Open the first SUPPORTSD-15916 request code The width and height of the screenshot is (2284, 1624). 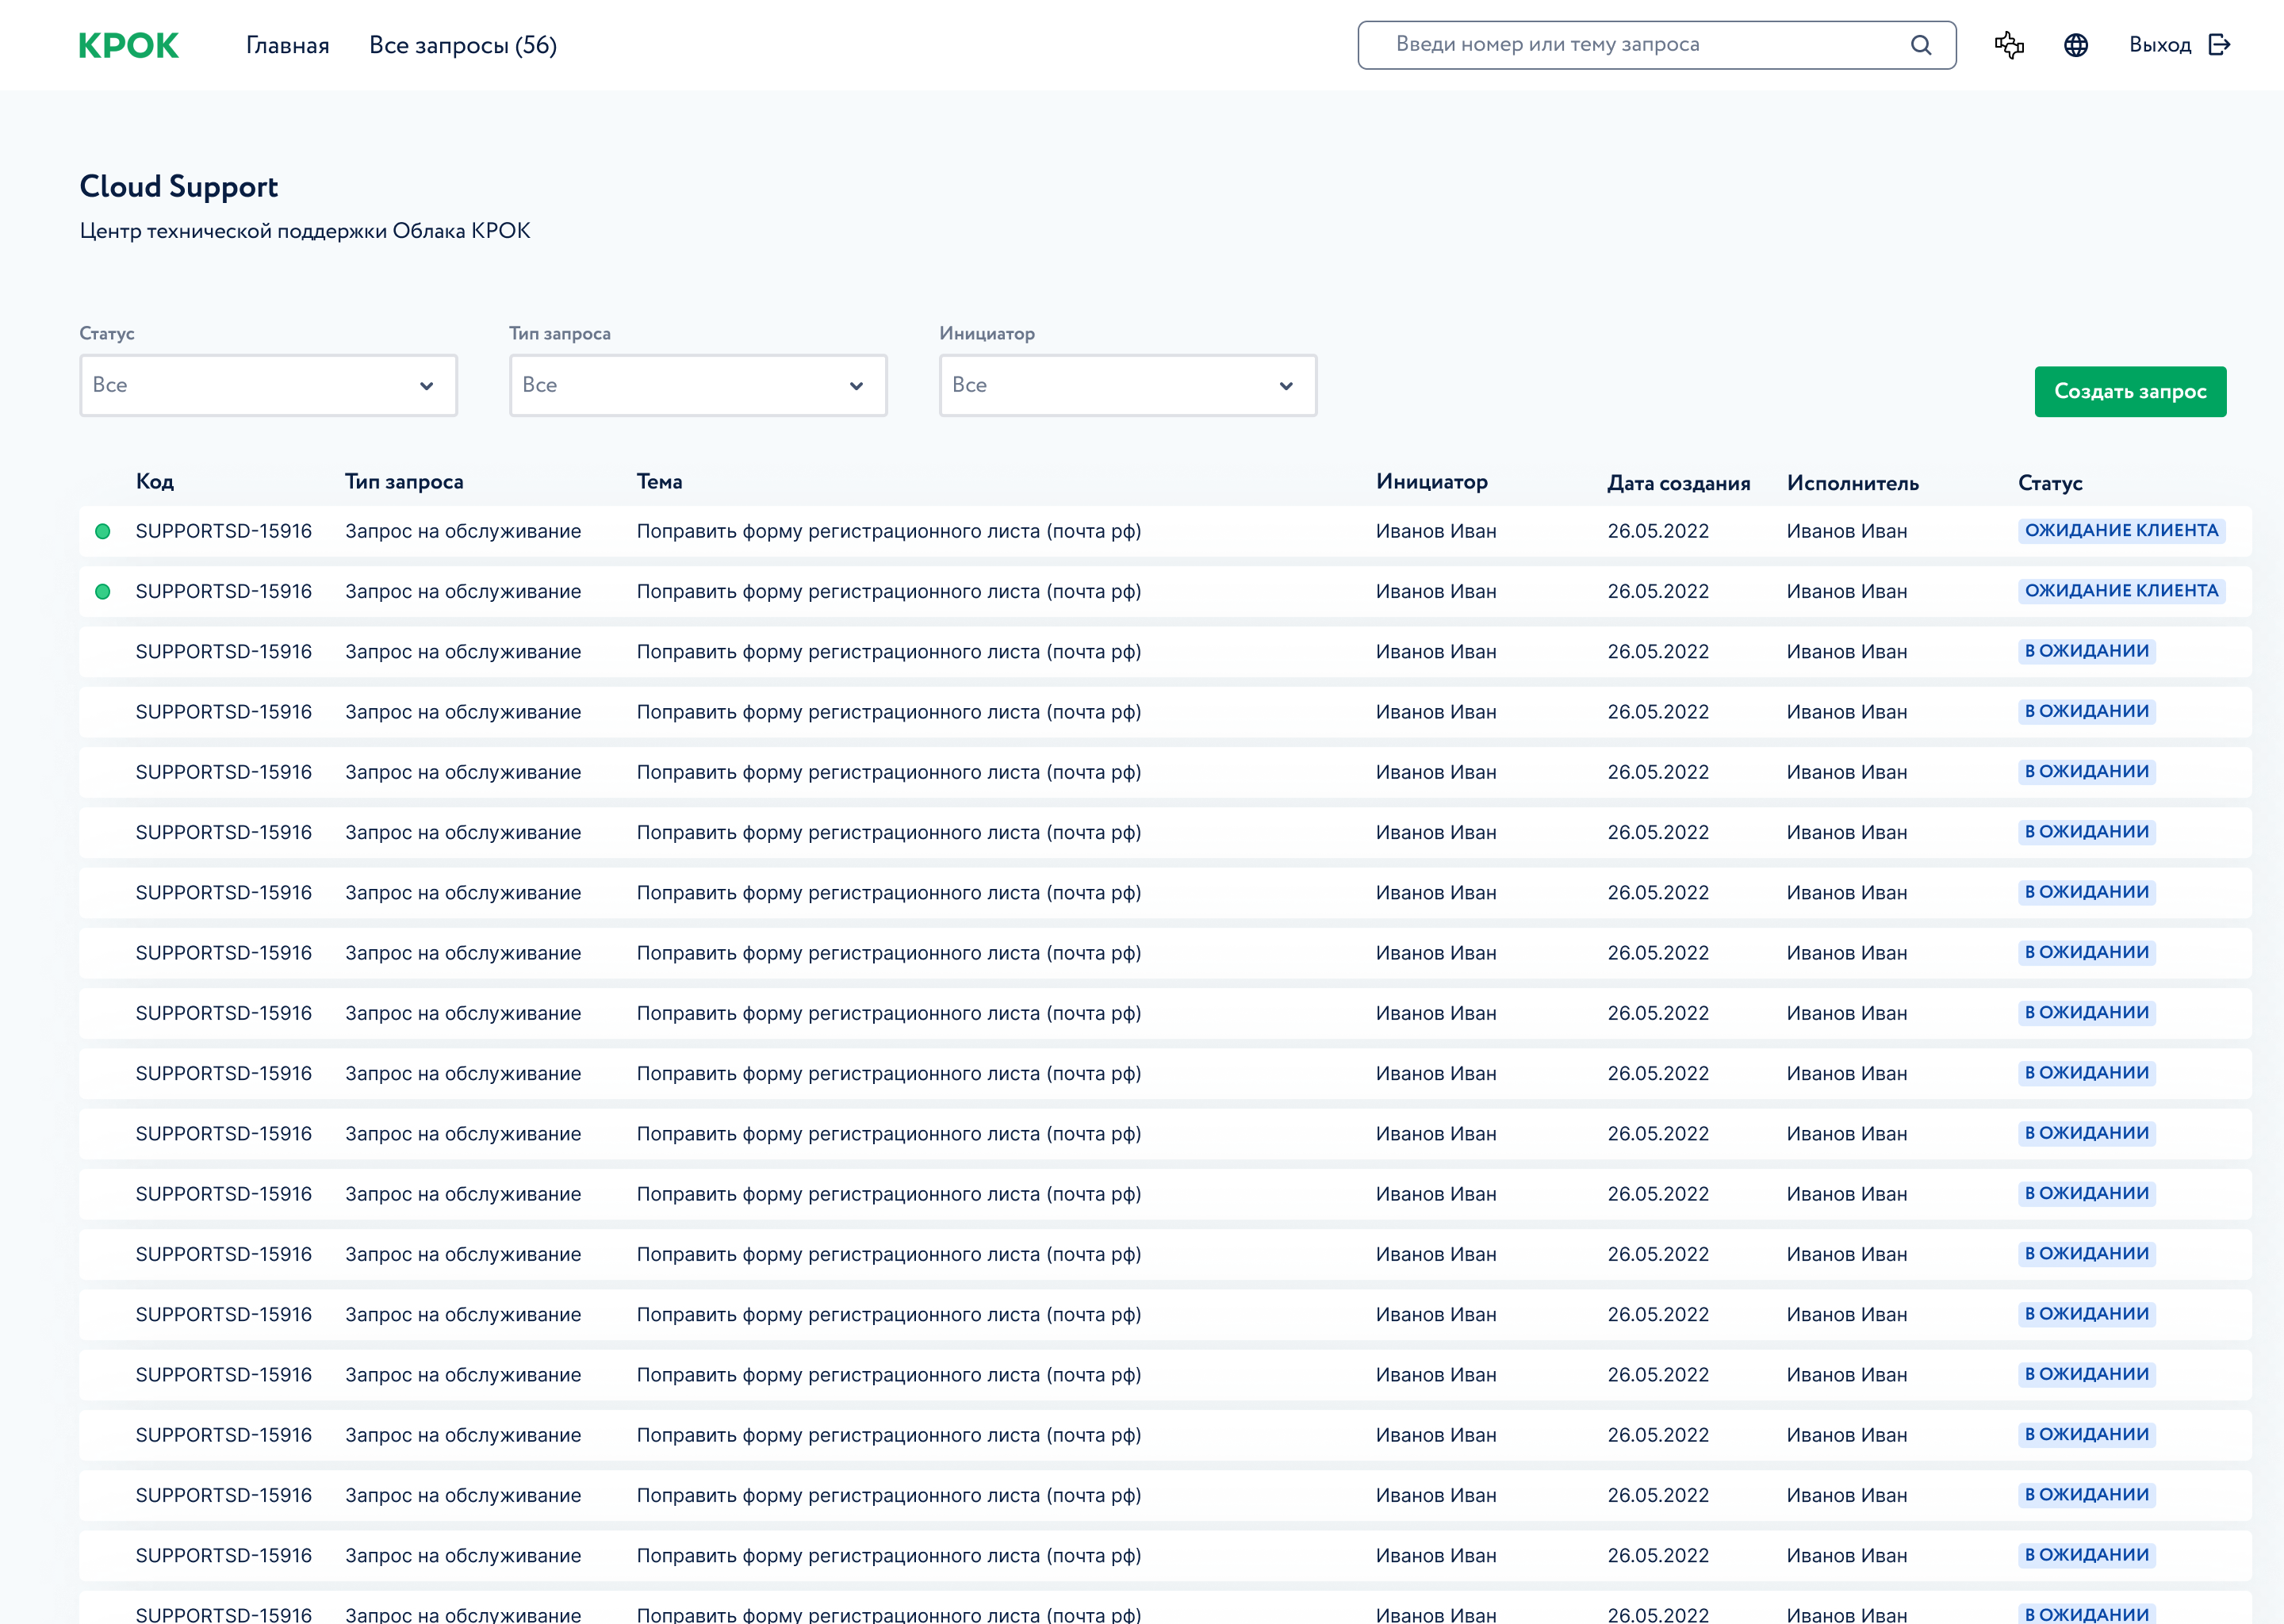224,531
